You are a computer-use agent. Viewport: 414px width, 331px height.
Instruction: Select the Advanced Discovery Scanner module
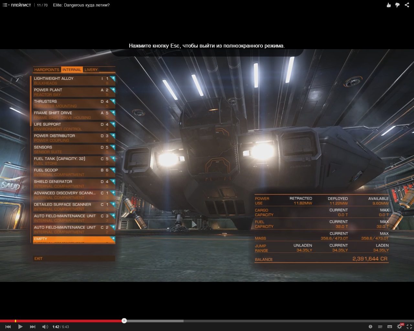(x=74, y=195)
